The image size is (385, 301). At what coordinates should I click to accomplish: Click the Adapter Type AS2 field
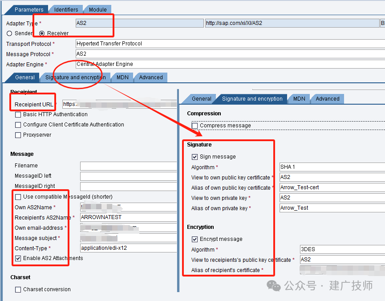pyautogui.click(x=140, y=23)
